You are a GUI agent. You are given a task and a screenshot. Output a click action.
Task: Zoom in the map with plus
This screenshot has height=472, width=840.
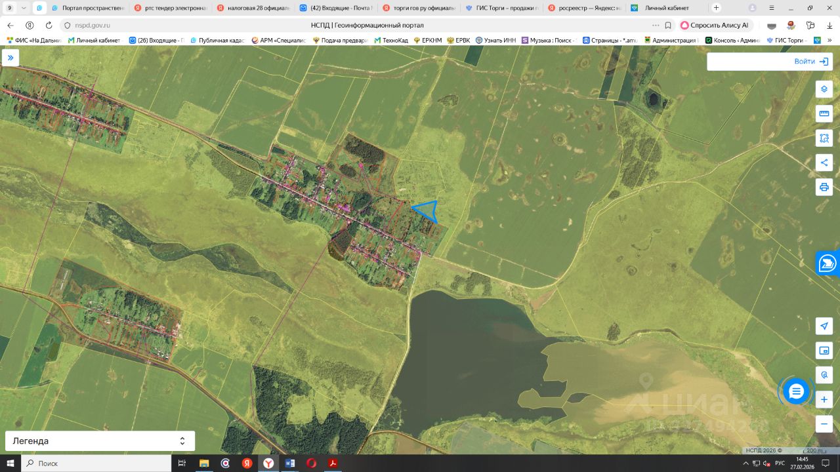[x=824, y=399]
